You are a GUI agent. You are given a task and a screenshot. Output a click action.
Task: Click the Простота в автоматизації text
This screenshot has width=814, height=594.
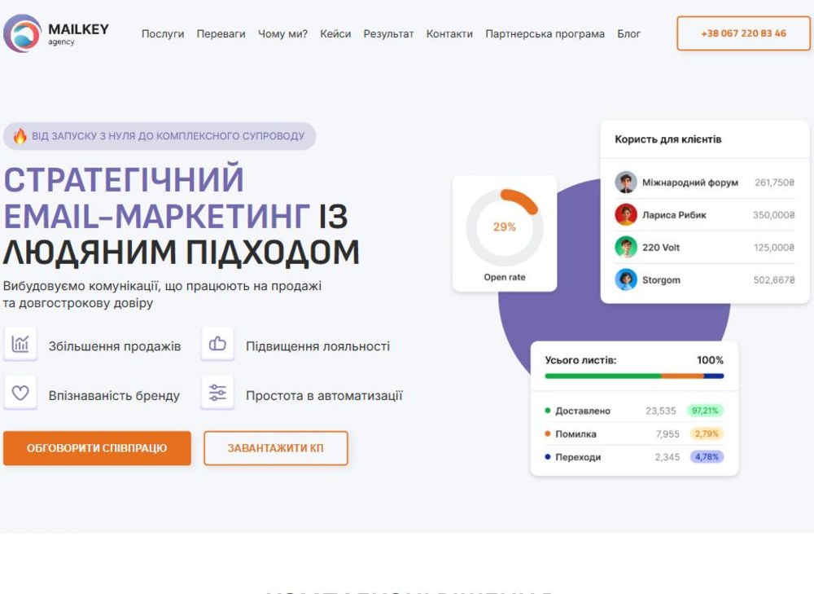(324, 395)
